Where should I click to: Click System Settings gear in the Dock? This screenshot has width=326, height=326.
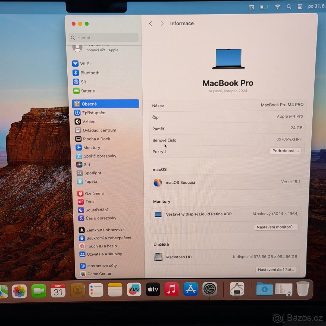tap(210, 289)
